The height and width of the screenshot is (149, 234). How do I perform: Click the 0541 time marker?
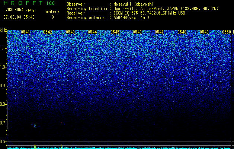[25, 32]
